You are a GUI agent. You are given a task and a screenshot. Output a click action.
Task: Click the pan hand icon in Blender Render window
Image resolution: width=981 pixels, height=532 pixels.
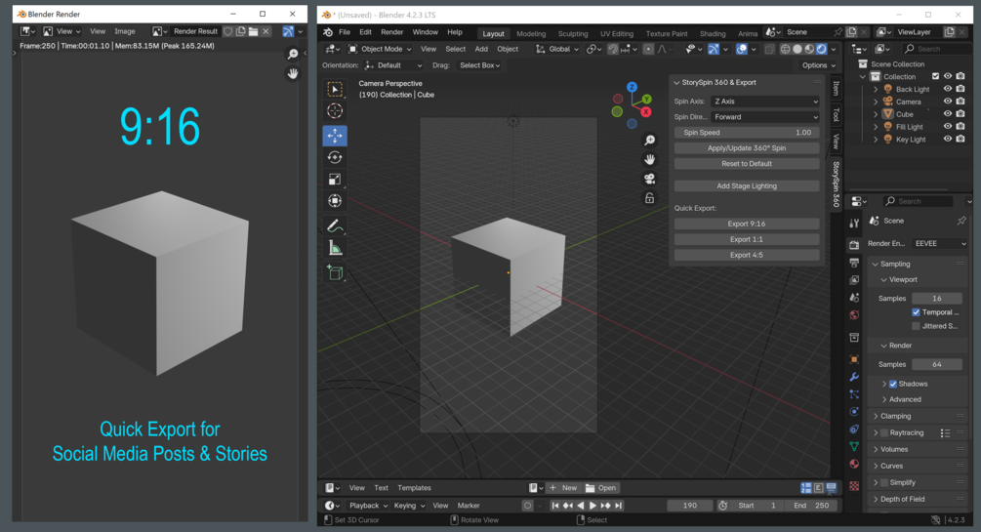pyautogui.click(x=292, y=74)
